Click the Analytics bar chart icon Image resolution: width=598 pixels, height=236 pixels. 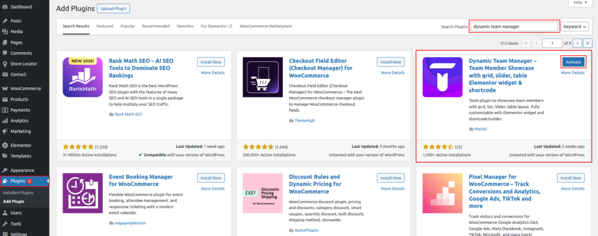[x=5, y=120]
